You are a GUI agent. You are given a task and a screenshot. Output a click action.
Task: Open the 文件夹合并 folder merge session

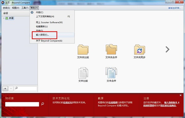tap(111, 51)
